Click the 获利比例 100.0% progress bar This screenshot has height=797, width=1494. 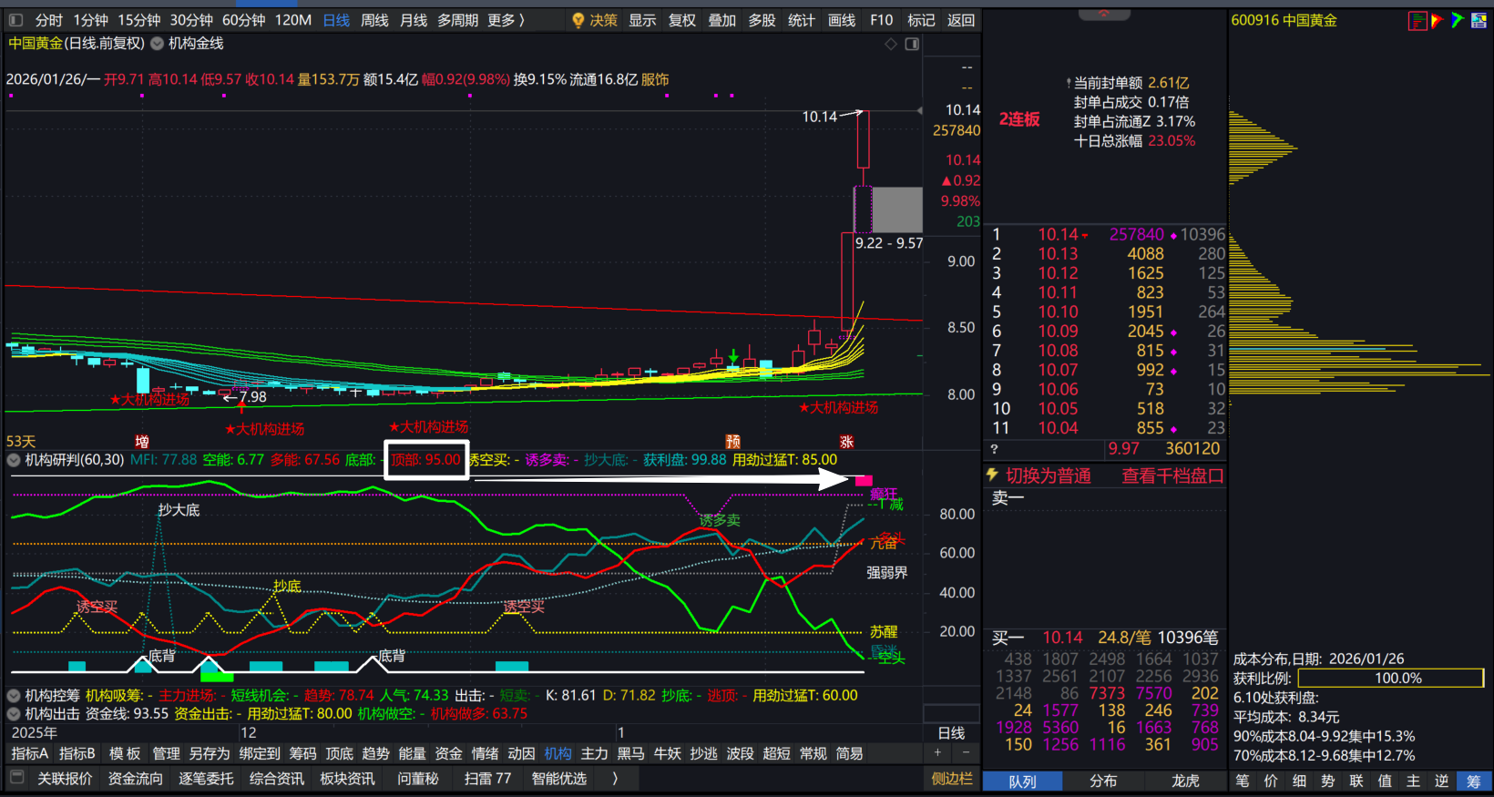(1391, 679)
